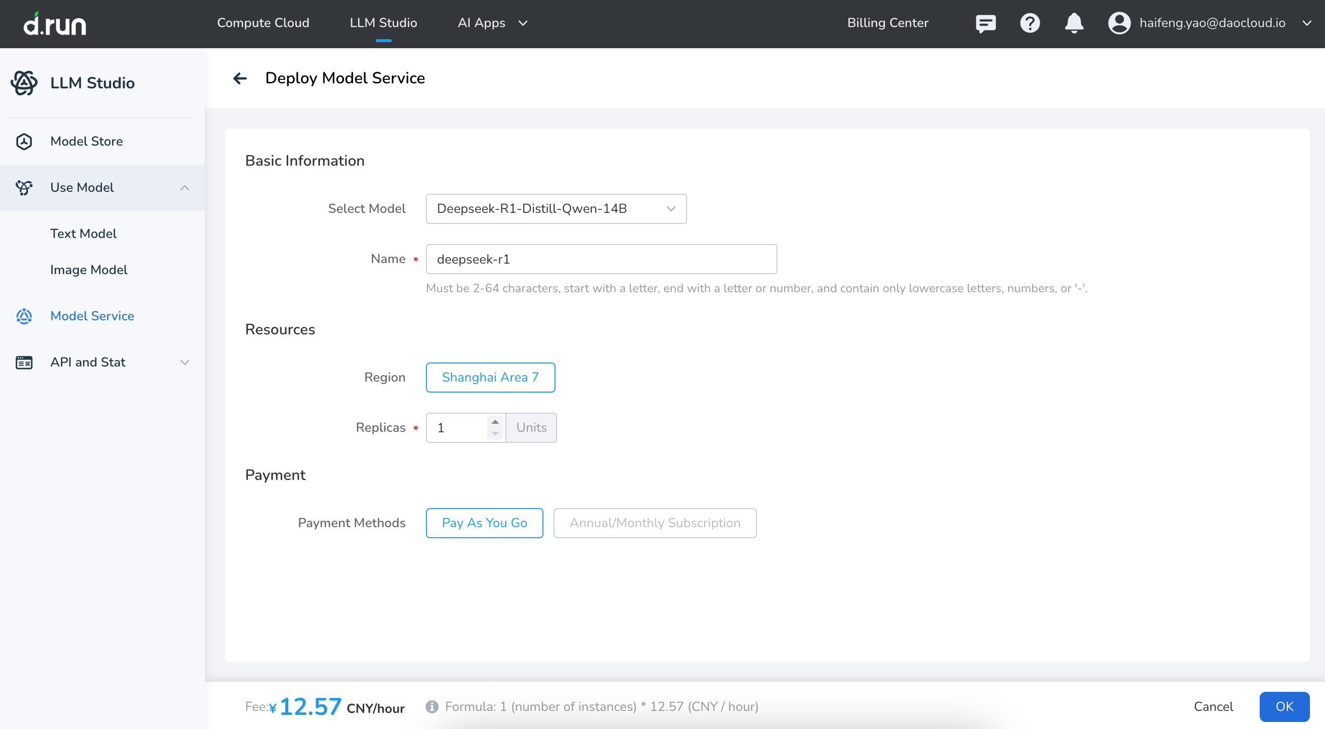Click the Name input field
The image size is (1325, 729).
pos(601,259)
